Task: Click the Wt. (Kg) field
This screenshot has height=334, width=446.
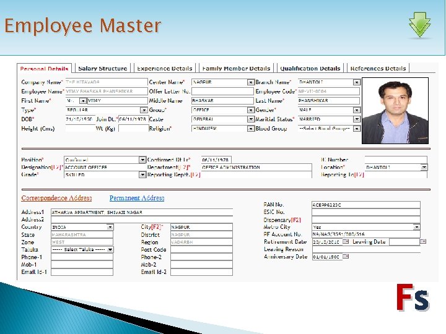Action: pos(133,129)
